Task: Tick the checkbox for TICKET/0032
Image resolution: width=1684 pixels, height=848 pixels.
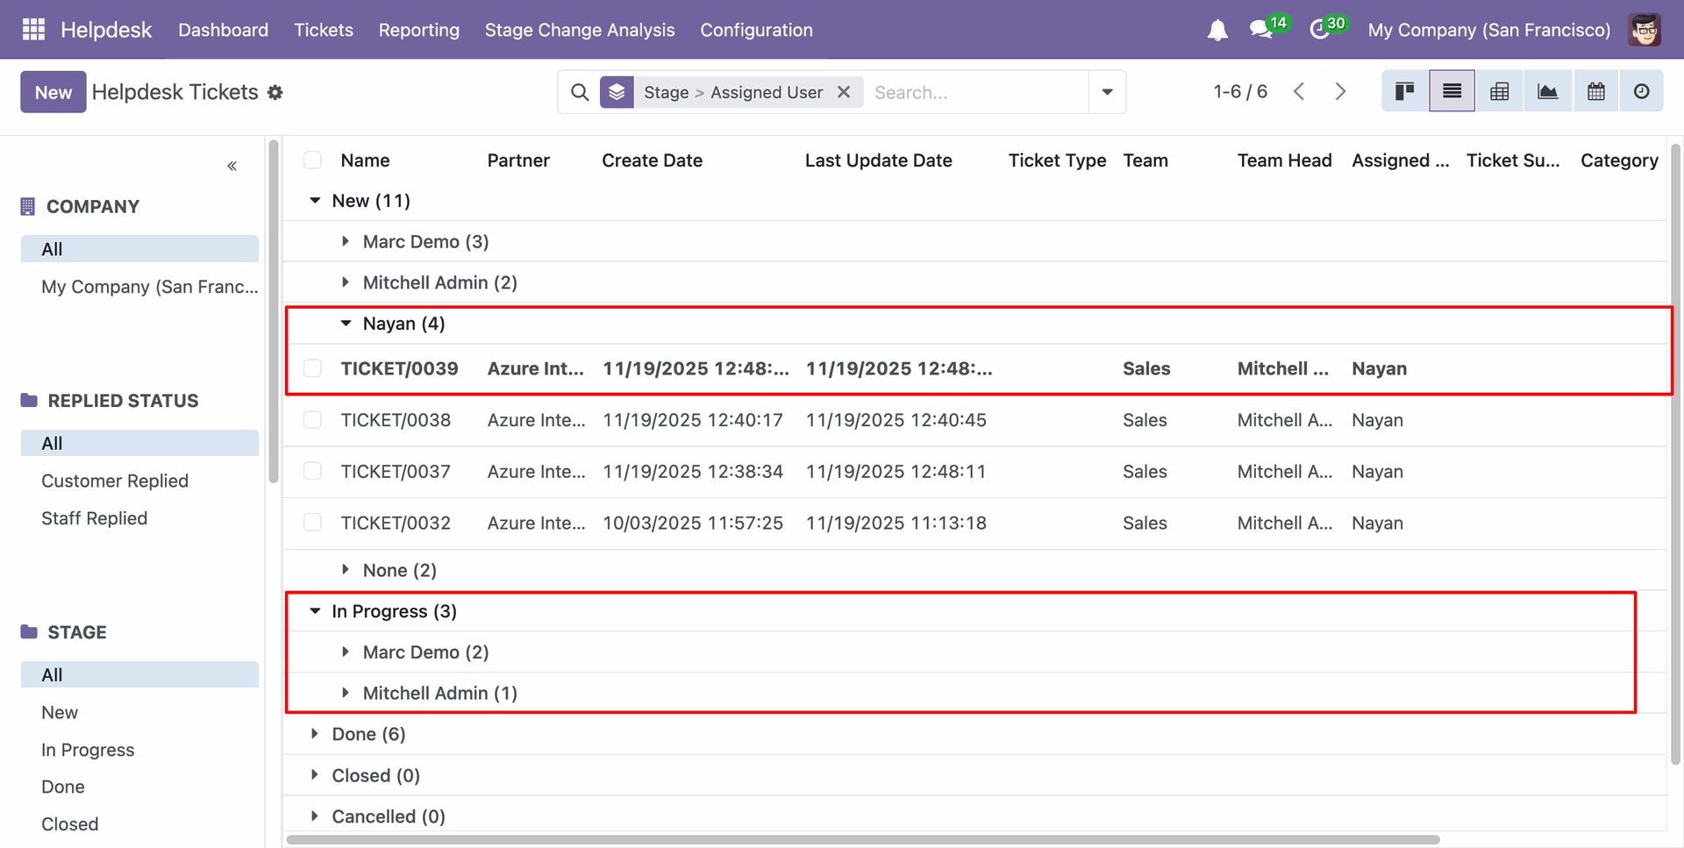Action: (x=312, y=523)
